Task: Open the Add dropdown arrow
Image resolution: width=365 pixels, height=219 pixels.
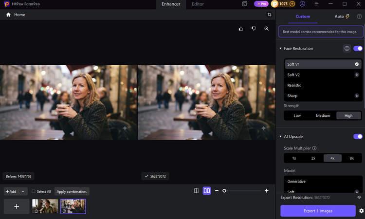Action: coord(23,191)
